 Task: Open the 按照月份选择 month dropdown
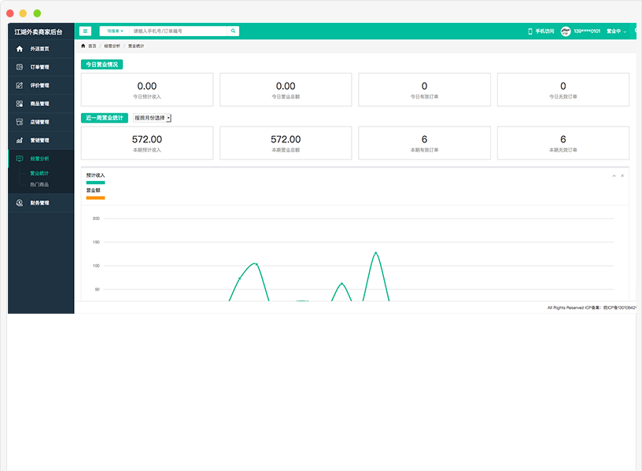coord(152,118)
